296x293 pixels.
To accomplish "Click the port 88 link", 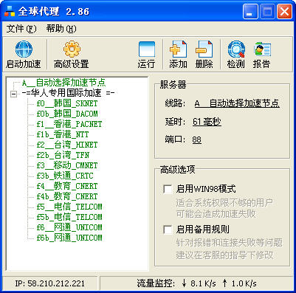I will tap(197, 139).
